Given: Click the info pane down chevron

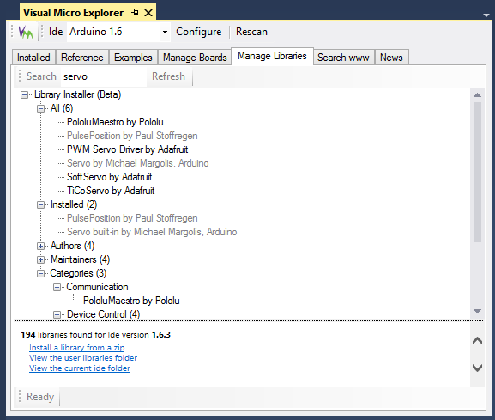Looking at the screenshot, I should [477, 368].
